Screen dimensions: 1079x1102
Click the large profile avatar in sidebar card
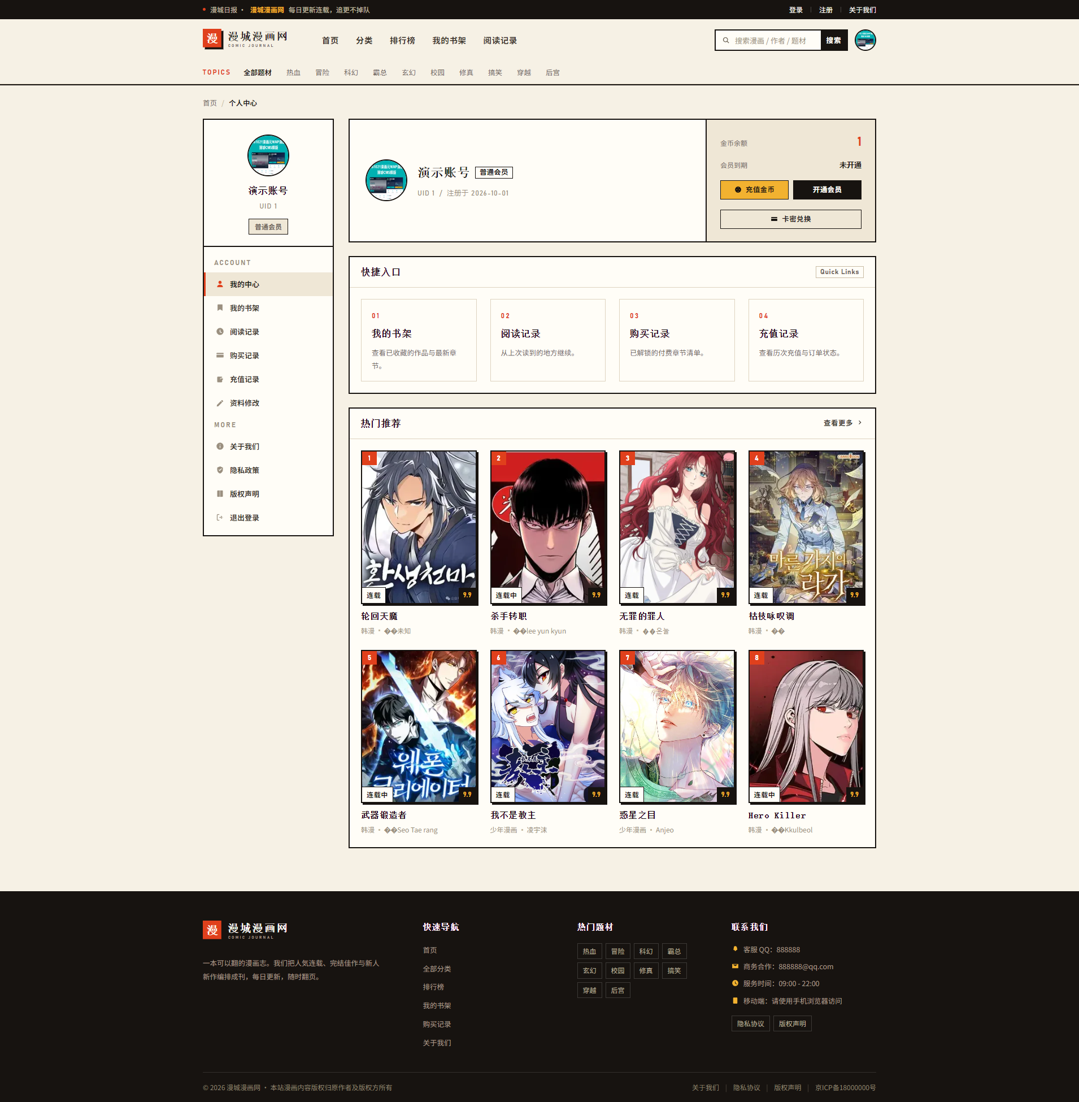coord(268,155)
